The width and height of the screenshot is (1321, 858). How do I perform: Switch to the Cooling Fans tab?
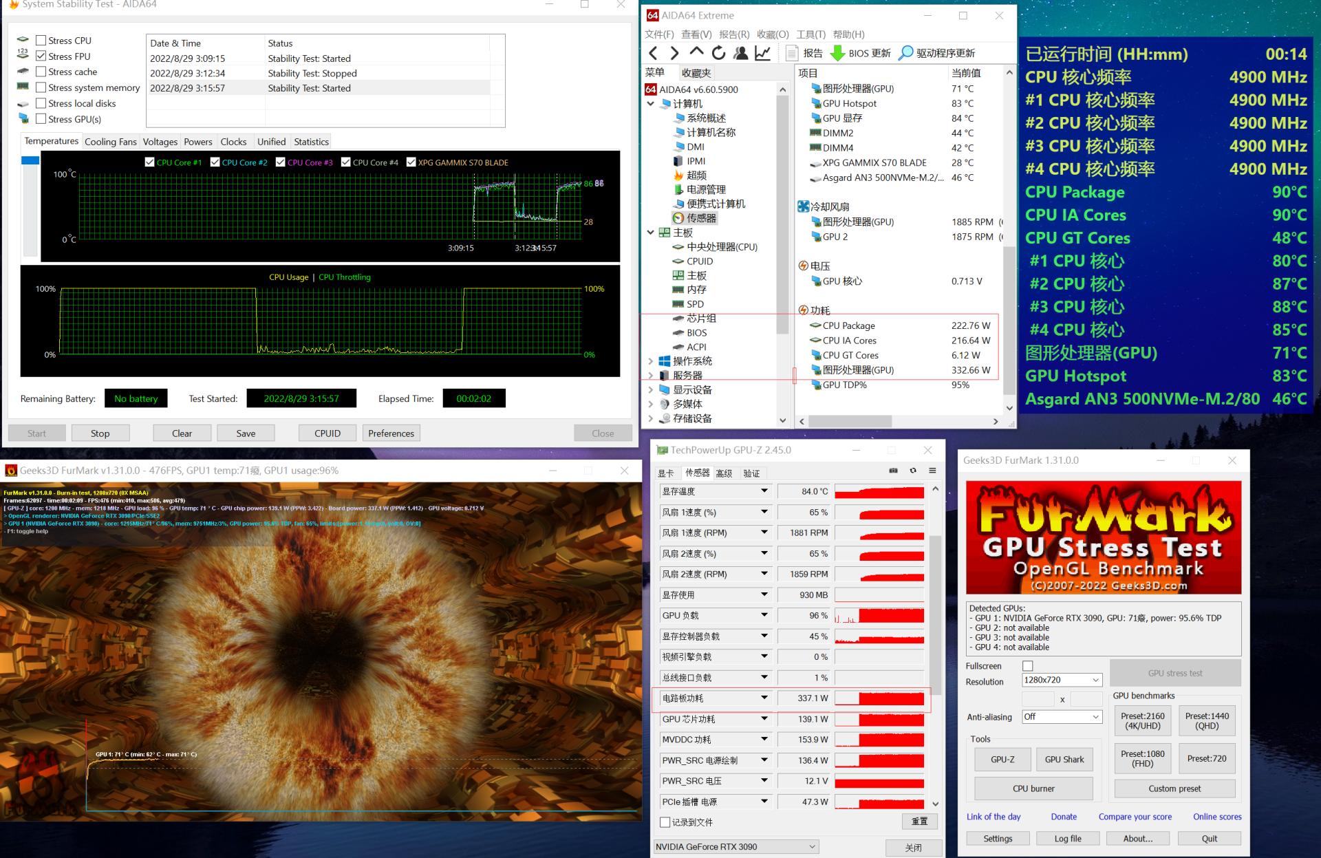pos(110,142)
